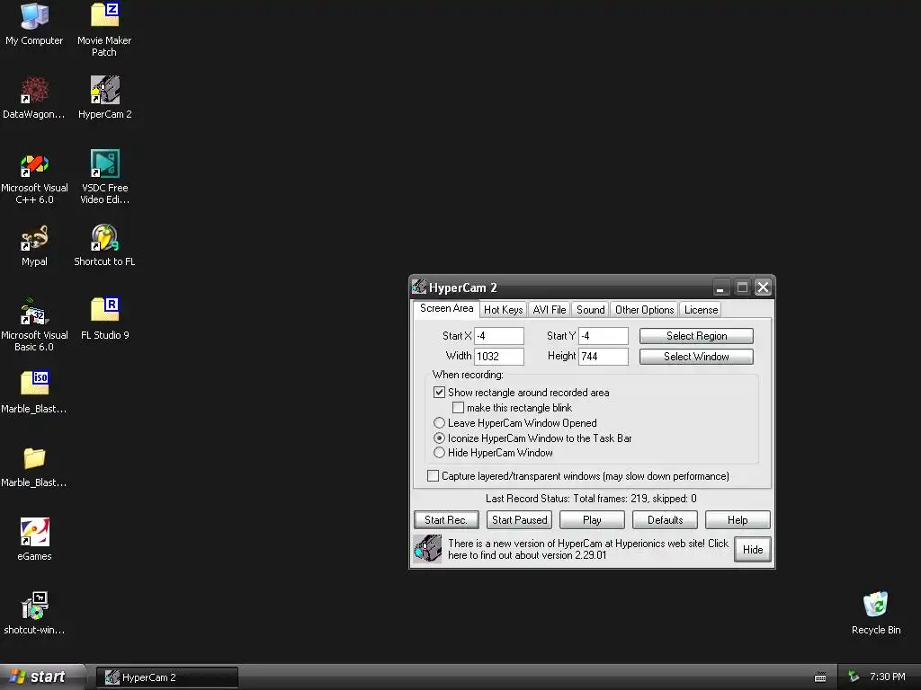
Task: Enable make this rectangle blink
Action: click(x=458, y=408)
